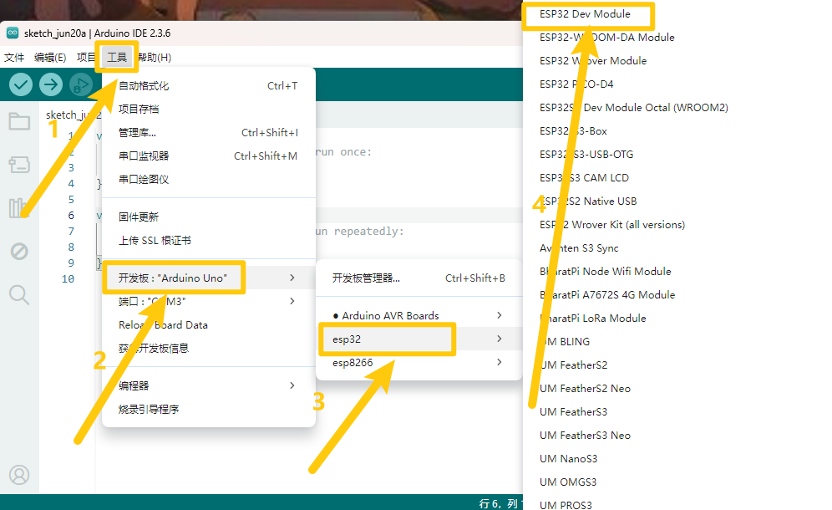Click Reload Board Data entry
832x510 pixels.
pyautogui.click(x=209, y=324)
